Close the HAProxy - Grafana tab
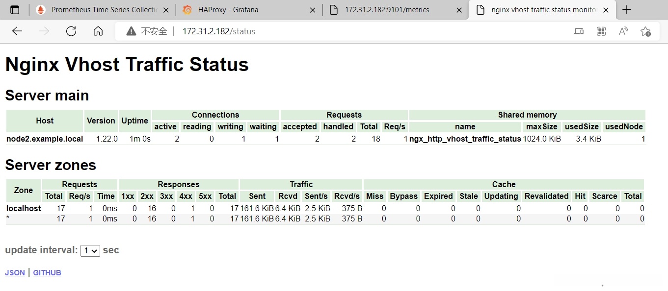Screen dimensions: 668x291 312,10
